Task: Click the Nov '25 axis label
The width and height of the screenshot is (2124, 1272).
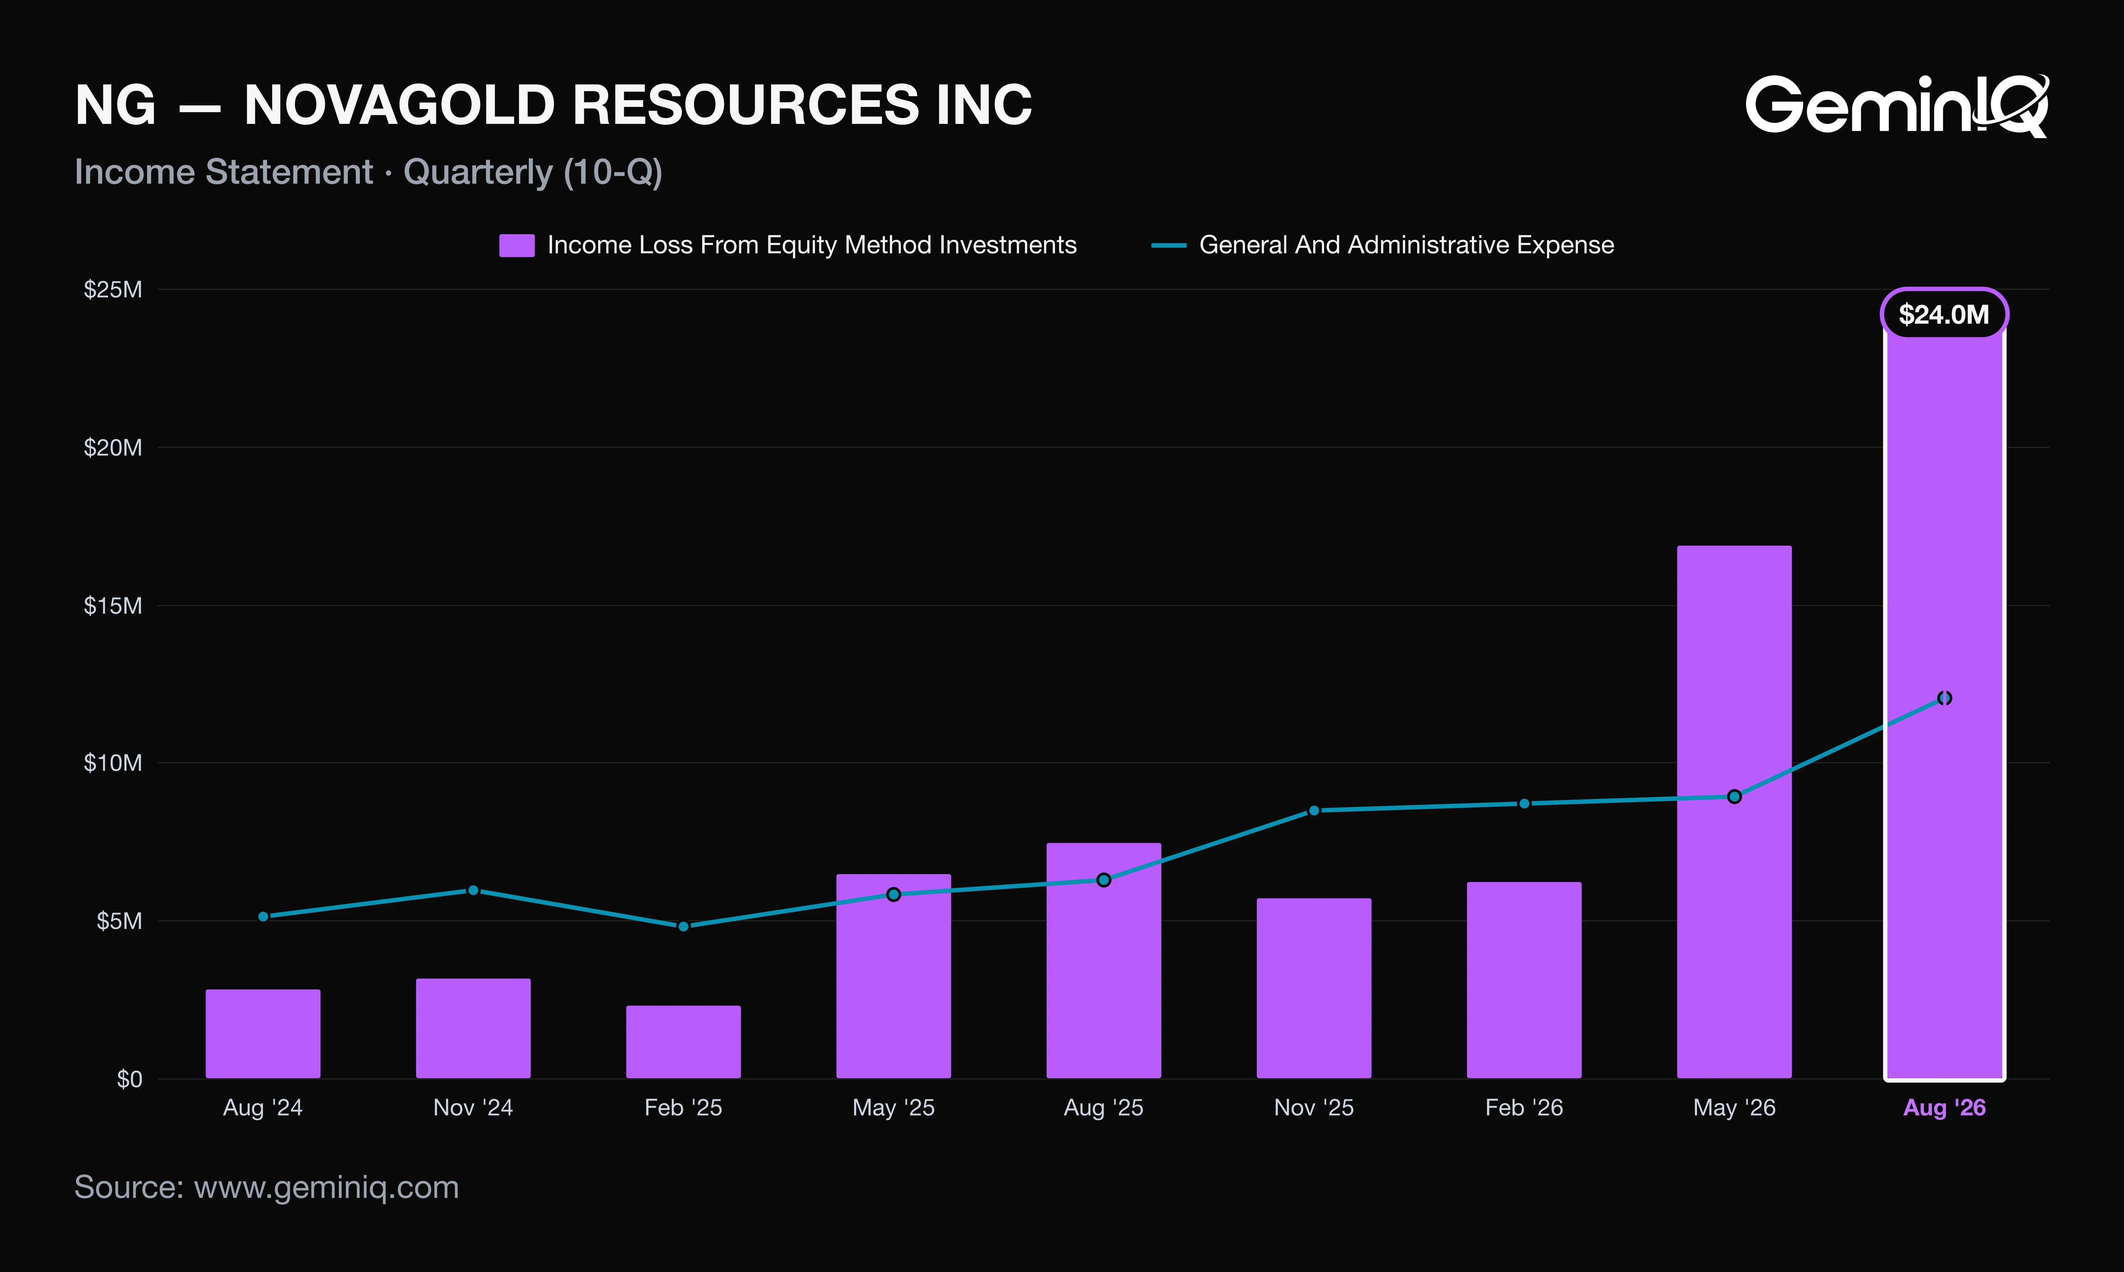Action: [1314, 1108]
